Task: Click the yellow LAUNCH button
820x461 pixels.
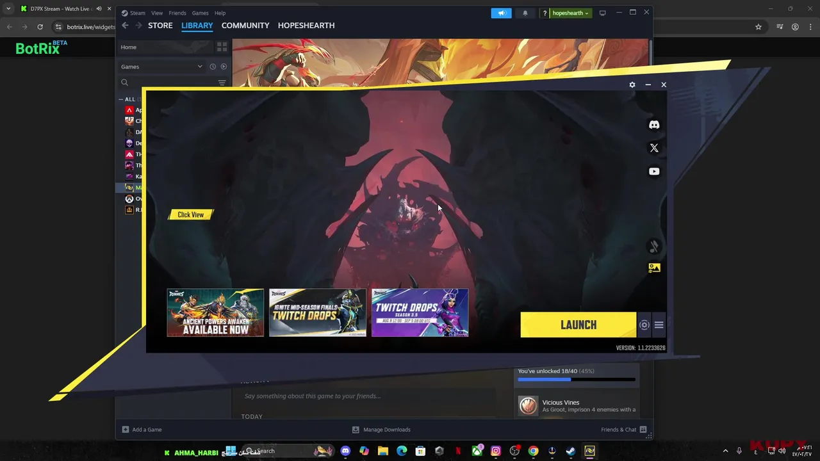Action: point(578,325)
